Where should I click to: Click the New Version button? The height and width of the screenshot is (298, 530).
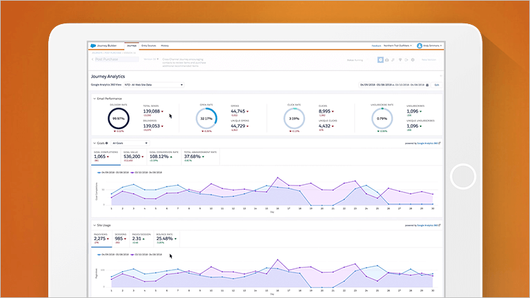(429, 60)
